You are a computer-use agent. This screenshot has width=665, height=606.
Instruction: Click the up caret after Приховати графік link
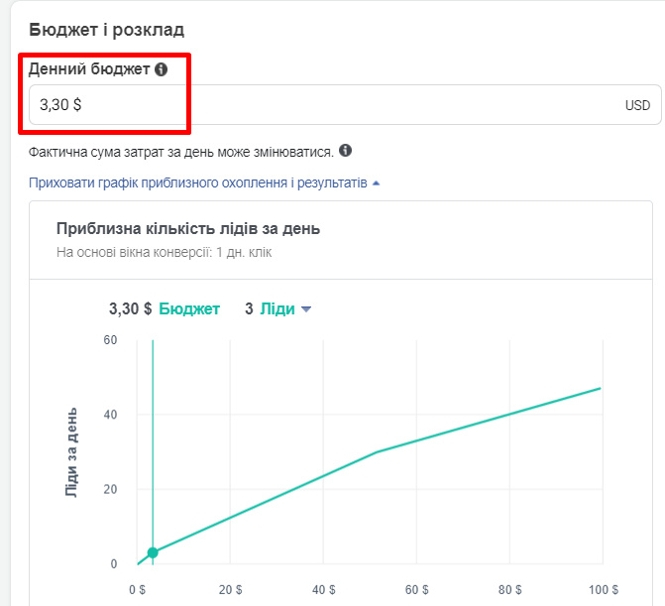click(x=376, y=183)
